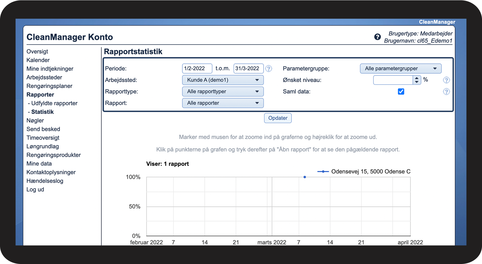The height and width of the screenshot is (264, 482).
Task: Click the Periode start date field
Action: 197,69
